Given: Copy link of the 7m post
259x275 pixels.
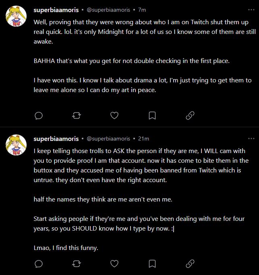Looking at the screenshot, I should point(190,115).
